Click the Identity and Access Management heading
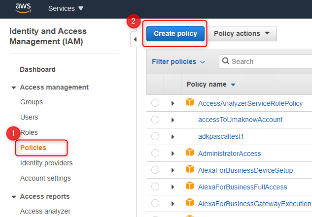The image size is (312, 217). (48, 36)
